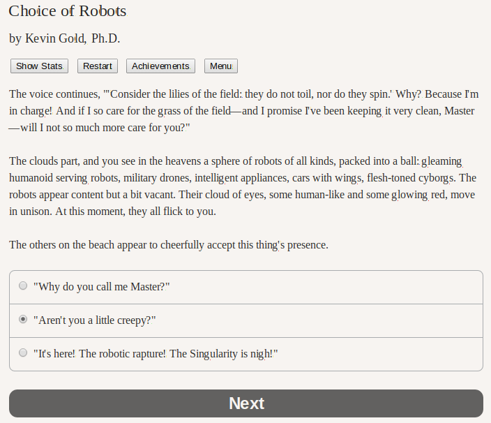This screenshot has height=423, width=491.
Task: Select the "Why do you call me Master?" radio button
Action: [x=23, y=286]
